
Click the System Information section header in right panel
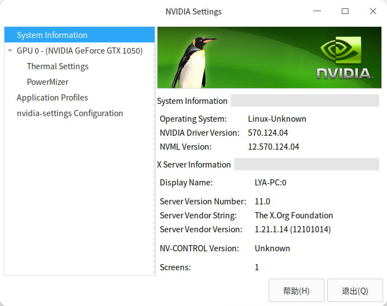tap(192, 101)
